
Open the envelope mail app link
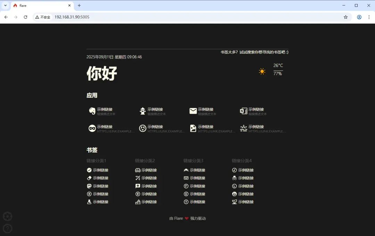tap(193, 111)
